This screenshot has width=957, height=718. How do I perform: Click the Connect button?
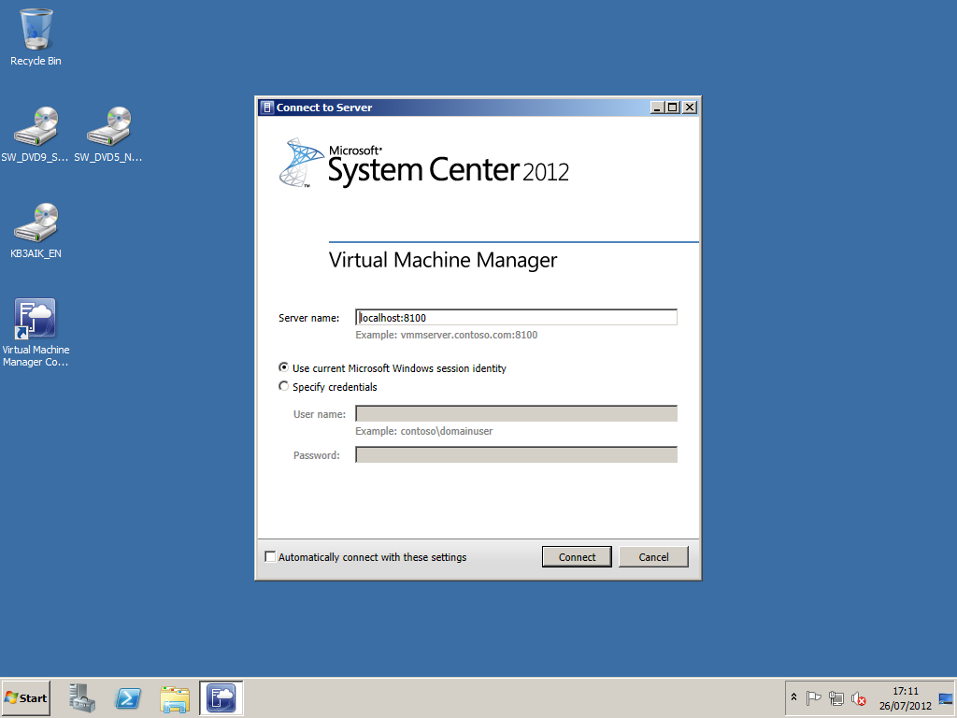click(x=577, y=557)
